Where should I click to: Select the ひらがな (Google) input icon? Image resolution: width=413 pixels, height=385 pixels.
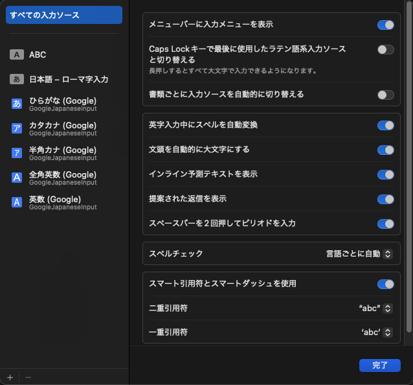tap(17, 104)
